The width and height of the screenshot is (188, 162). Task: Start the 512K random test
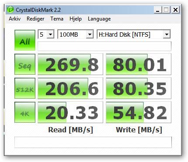coord(25,88)
